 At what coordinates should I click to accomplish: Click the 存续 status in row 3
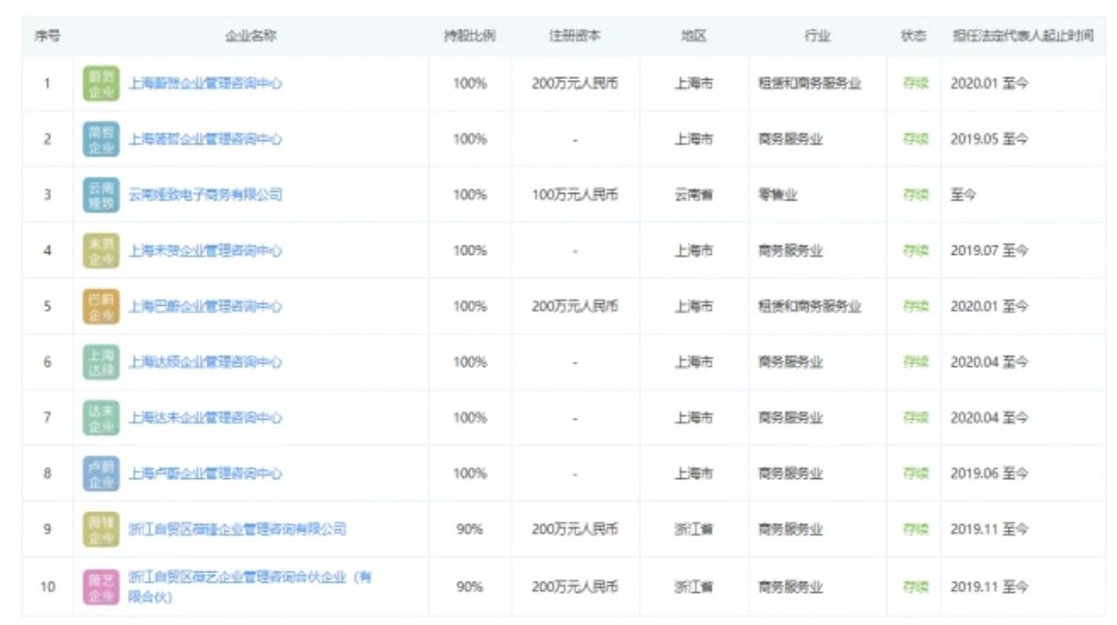pos(915,194)
